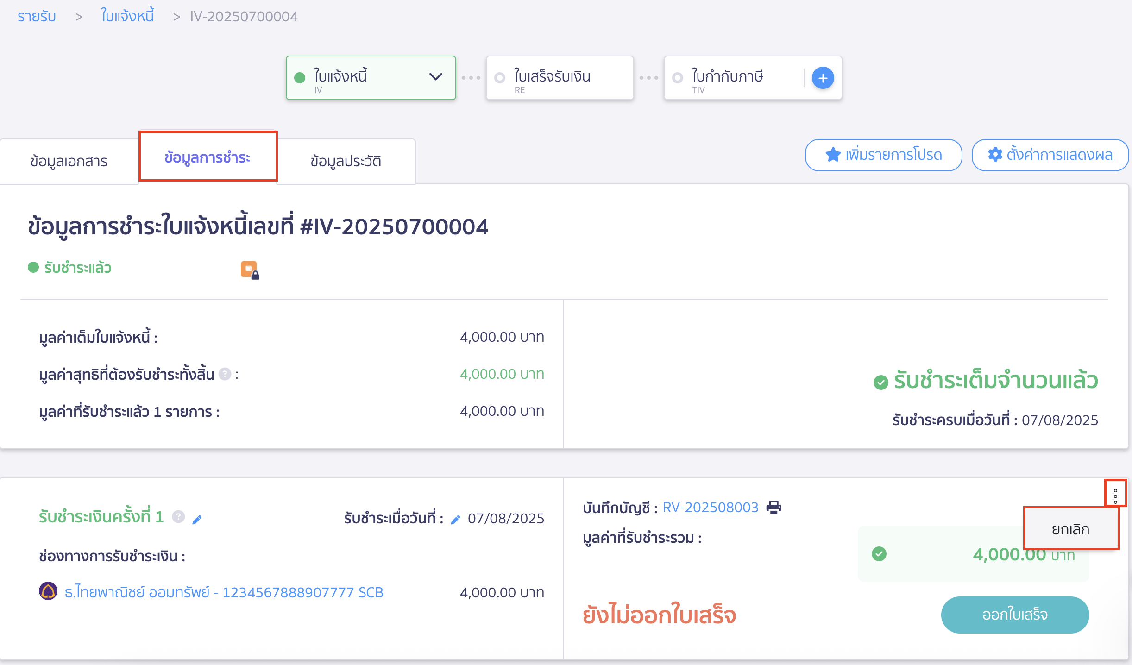Viewport: 1132px width, 665px height.
Task: Click the ช่องทางการรับชำระเงิน label
Action: (x=112, y=556)
